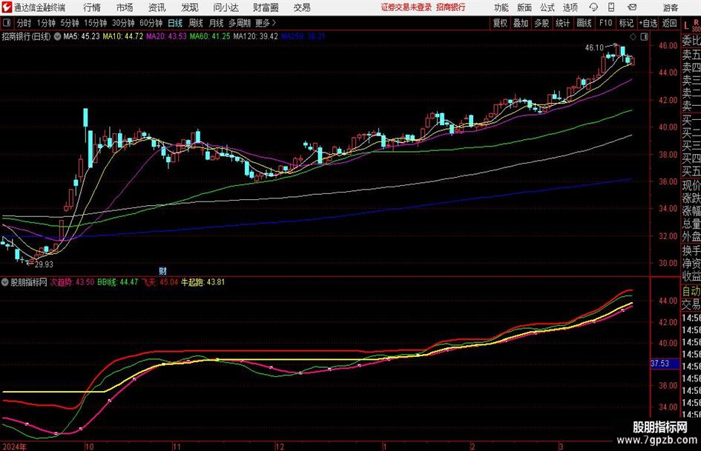
Task: Click 证券交易未登录 login link
Action: pyautogui.click(x=407, y=7)
